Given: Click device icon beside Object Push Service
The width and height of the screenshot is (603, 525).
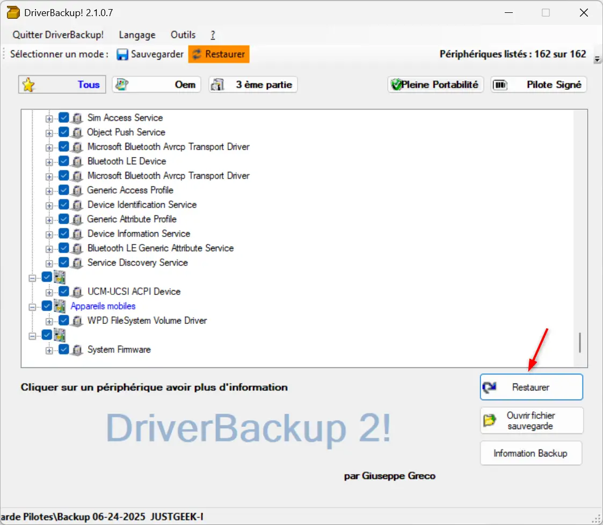Looking at the screenshot, I should coord(77,132).
